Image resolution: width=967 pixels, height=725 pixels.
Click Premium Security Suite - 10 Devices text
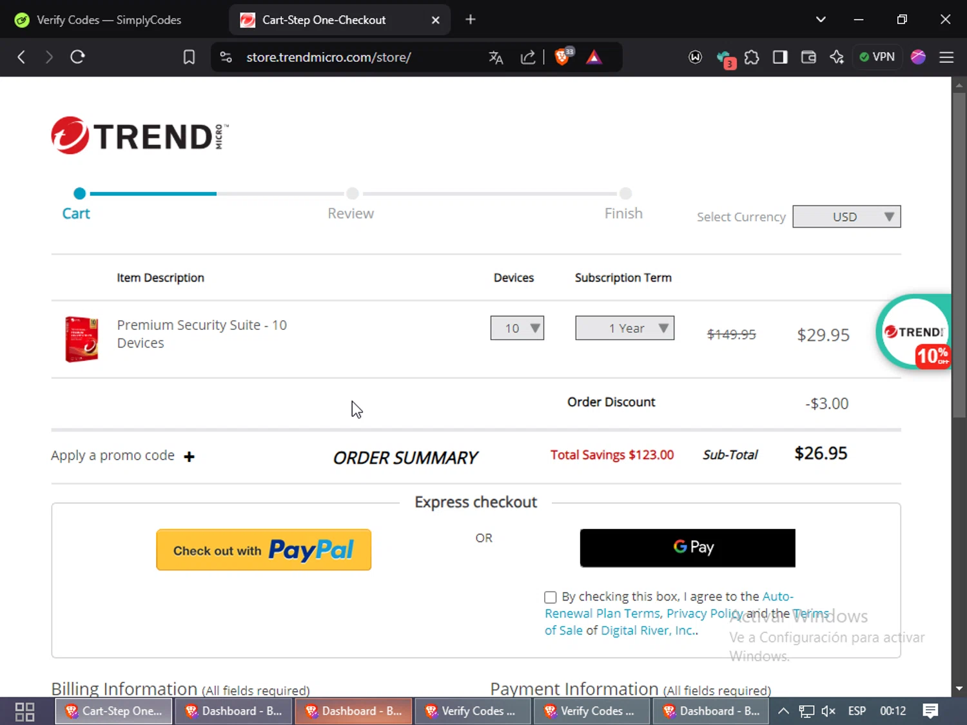point(202,334)
